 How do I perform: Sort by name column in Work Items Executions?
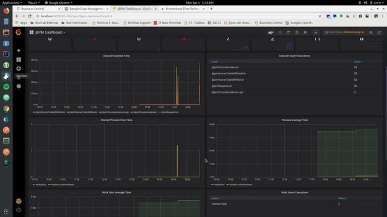[215, 198]
